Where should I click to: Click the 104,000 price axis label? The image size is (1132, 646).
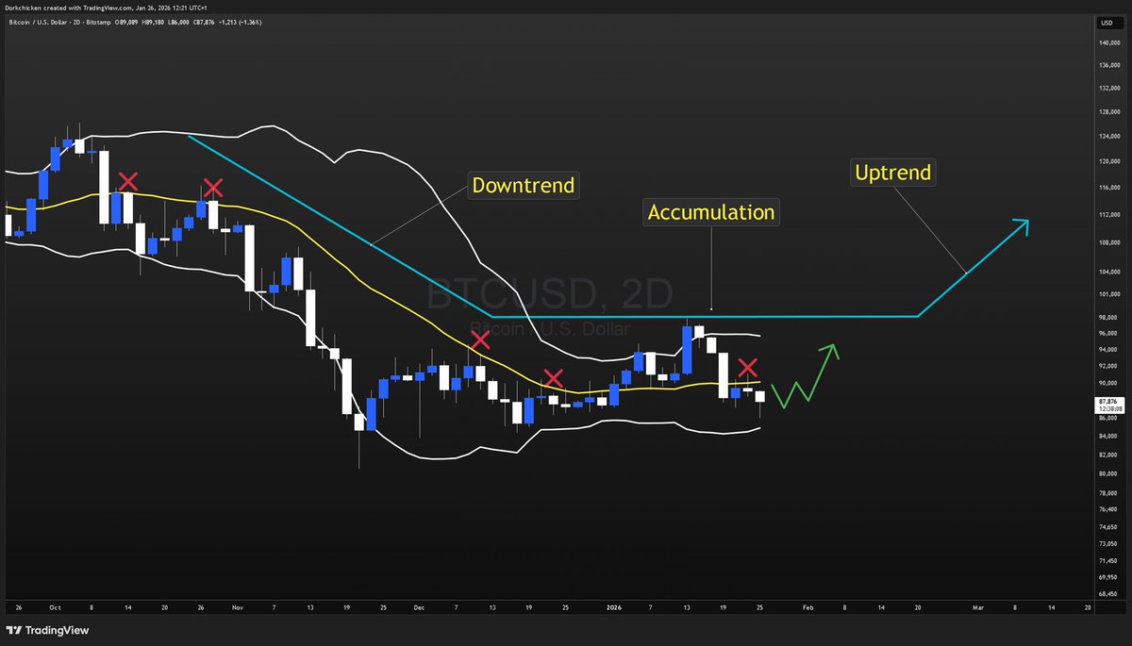coord(1109,273)
